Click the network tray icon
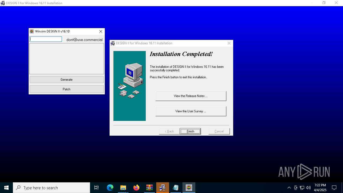This screenshot has width=343, height=193. pyautogui.click(x=302, y=188)
